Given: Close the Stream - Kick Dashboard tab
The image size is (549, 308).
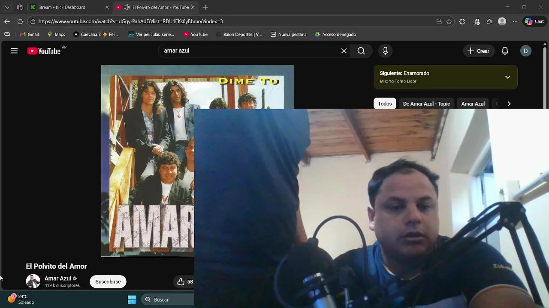Looking at the screenshot, I should coord(107,7).
